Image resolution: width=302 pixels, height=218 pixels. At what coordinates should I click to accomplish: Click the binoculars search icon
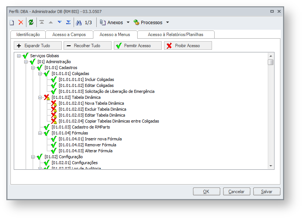(78, 23)
